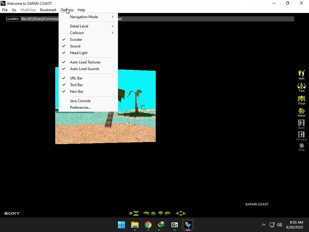
Task: Open Preferences dialog
Action: click(88, 108)
